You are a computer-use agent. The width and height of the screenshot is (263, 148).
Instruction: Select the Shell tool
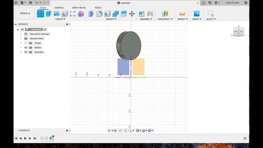pyautogui.click(x=107, y=14)
